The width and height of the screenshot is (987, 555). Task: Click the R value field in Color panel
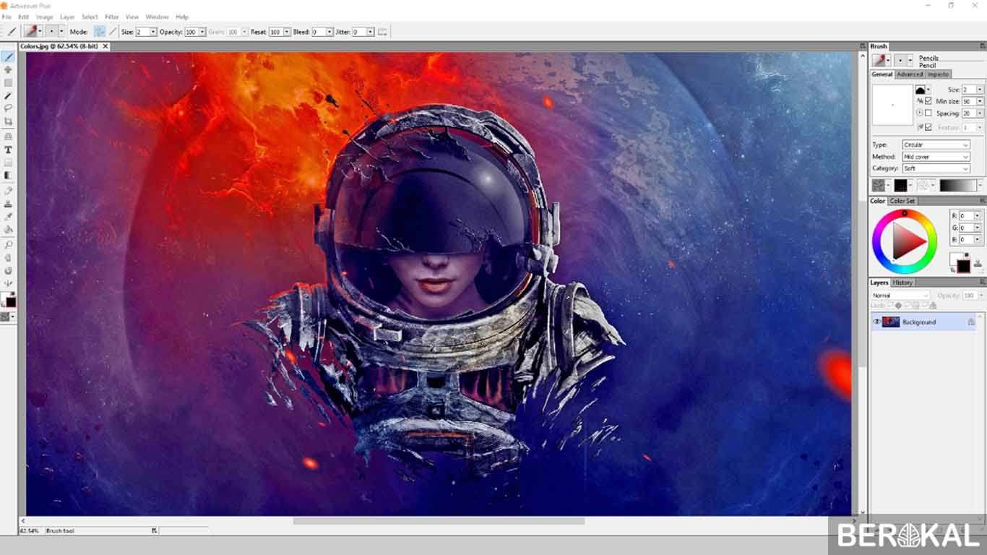point(966,215)
